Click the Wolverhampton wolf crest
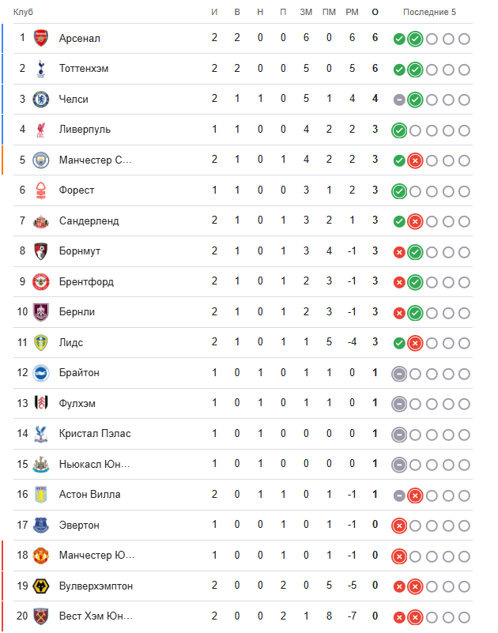Image resolution: width=498 pixels, height=633 pixels. pyautogui.click(x=40, y=586)
